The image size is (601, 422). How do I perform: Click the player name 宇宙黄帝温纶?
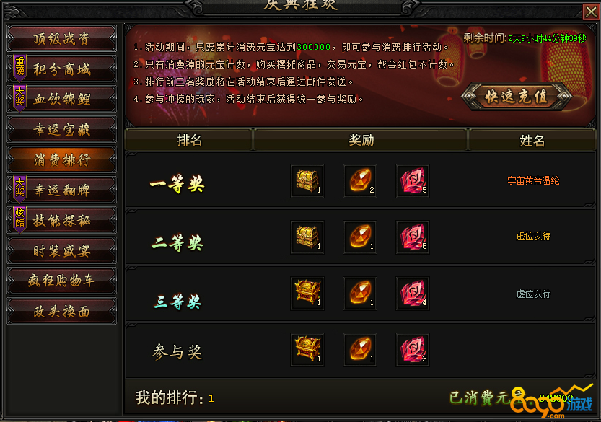(533, 180)
